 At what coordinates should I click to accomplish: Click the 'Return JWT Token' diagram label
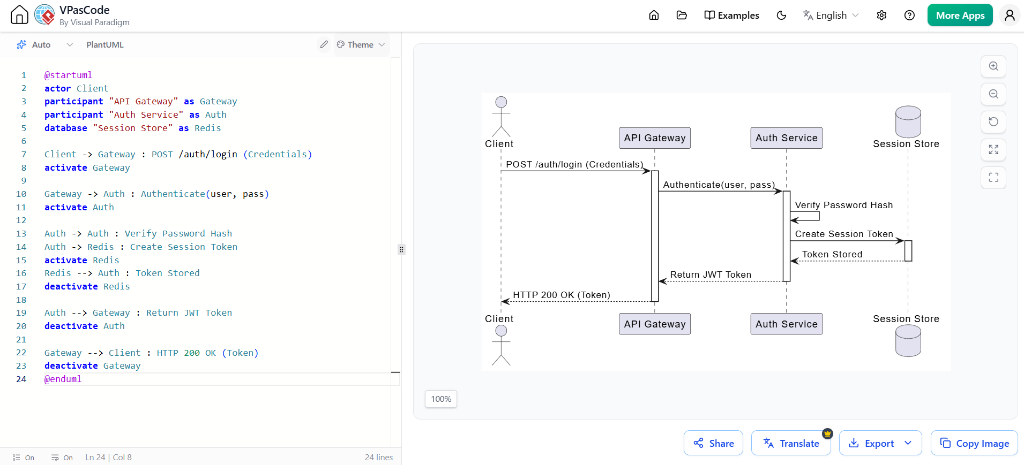click(x=711, y=275)
